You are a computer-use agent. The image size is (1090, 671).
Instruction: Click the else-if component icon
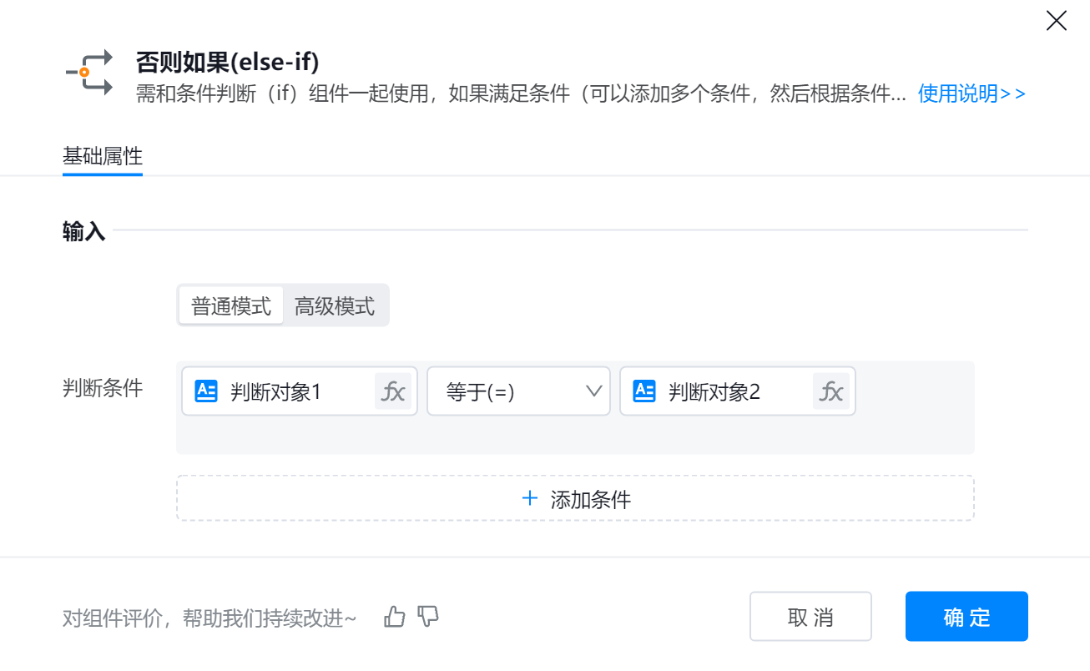click(x=89, y=73)
